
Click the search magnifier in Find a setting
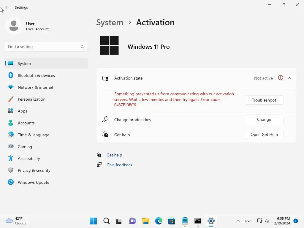82,47
